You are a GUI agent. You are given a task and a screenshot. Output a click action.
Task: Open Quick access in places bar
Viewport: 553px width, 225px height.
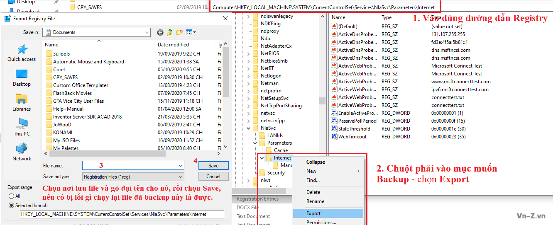pos(22,53)
